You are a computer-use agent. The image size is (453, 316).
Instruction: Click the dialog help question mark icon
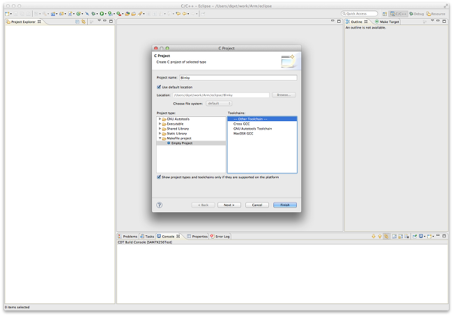pyautogui.click(x=159, y=205)
